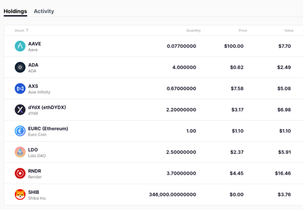Viewport: 303px width, 210px height.
Task: Select AXS price $7.58
Action: pyautogui.click(x=237, y=89)
